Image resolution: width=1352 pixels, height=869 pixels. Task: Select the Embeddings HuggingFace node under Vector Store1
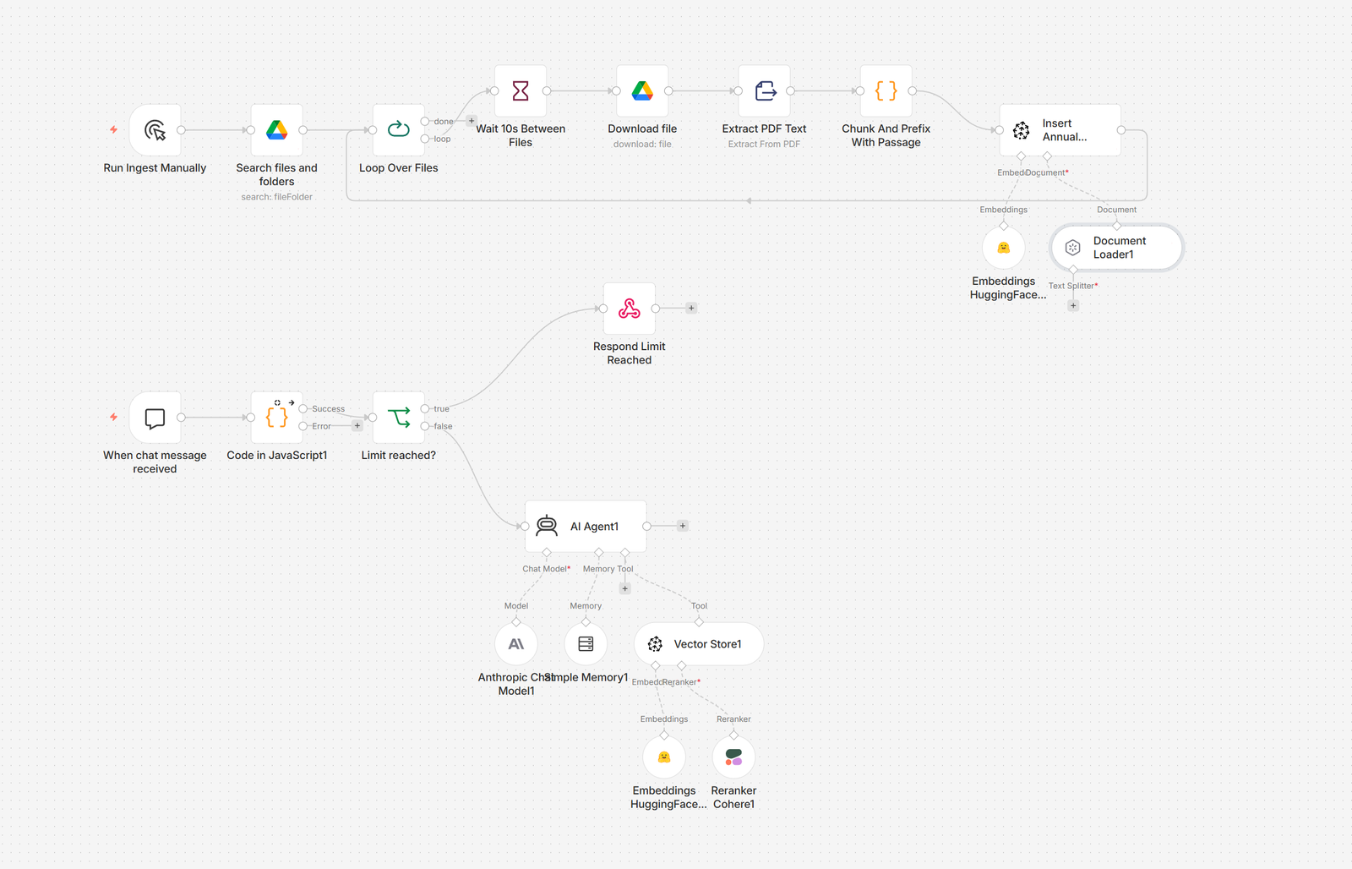click(x=664, y=757)
